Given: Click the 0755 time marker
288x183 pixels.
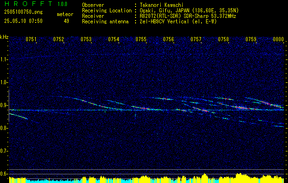Looking at the screenshot, I should 141,39.
